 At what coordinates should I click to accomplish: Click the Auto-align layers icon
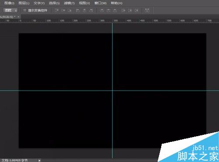pyautogui.click(x=147, y=11)
